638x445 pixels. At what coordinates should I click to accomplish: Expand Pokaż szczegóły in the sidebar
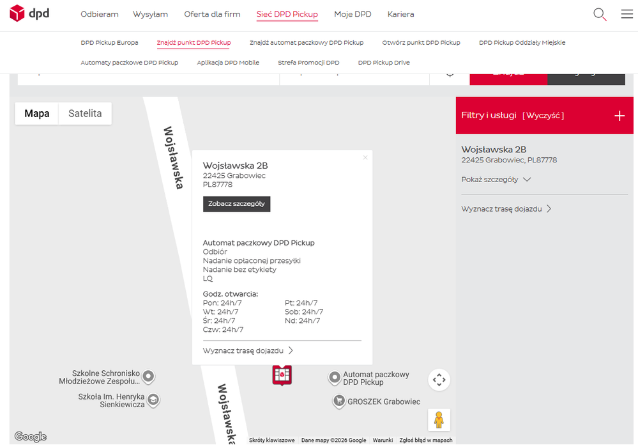pos(496,180)
